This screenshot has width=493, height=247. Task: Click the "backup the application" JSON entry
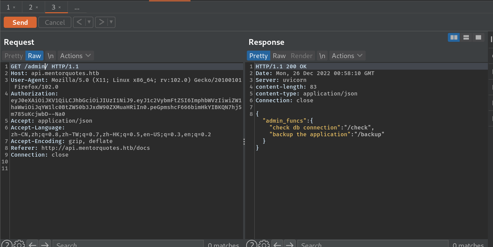[x=327, y=134]
